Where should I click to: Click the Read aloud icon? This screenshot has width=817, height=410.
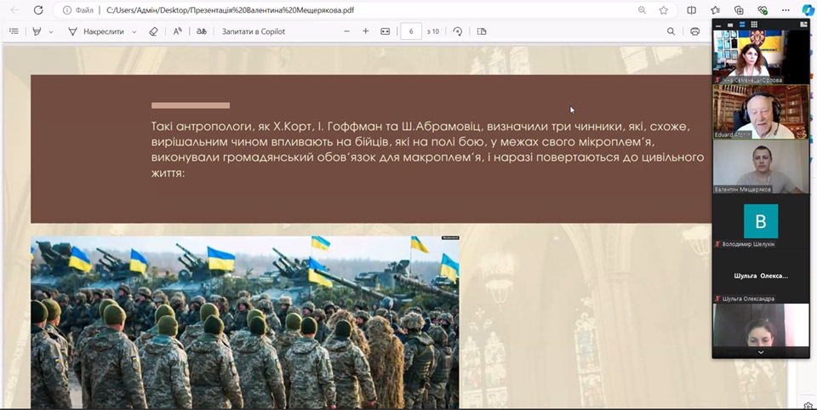click(x=178, y=31)
